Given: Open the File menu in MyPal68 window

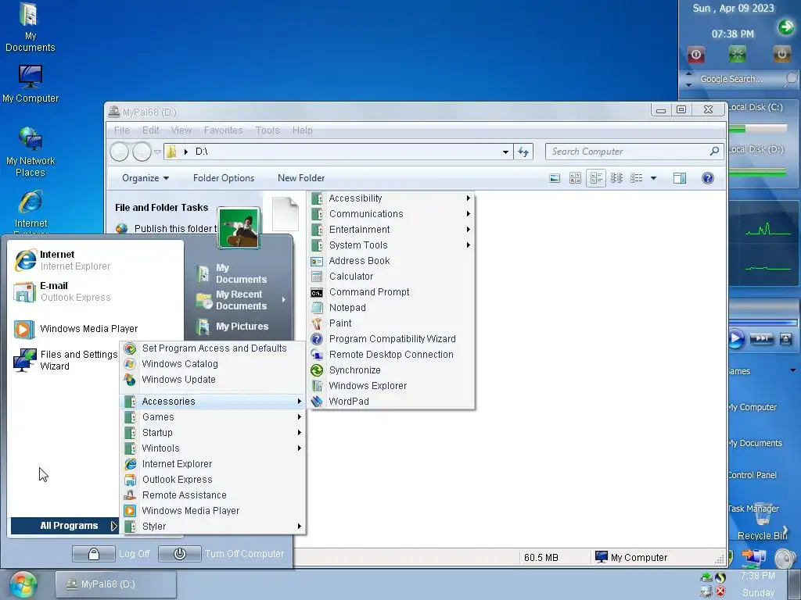Looking at the screenshot, I should coord(121,130).
